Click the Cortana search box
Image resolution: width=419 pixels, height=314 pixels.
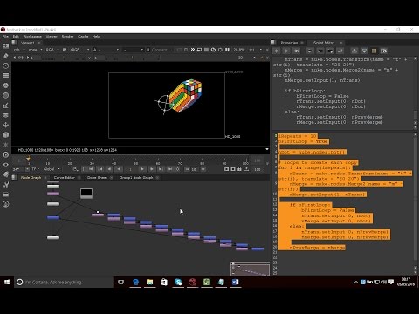click(64, 282)
